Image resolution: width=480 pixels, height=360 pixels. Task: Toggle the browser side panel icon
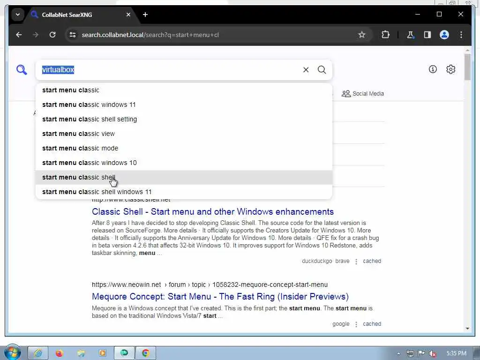click(427, 35)
